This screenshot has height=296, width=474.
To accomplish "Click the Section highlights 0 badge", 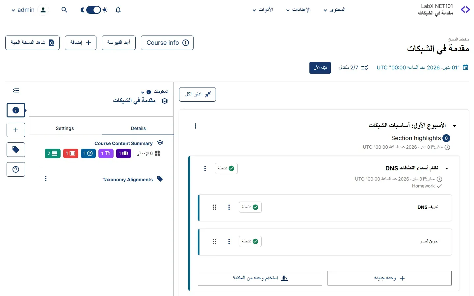I will click(446, 138).
